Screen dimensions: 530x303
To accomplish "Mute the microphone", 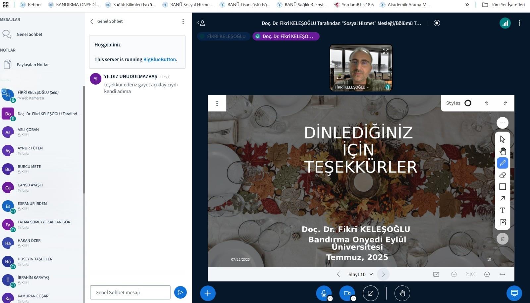I will [x=324, y=293].
